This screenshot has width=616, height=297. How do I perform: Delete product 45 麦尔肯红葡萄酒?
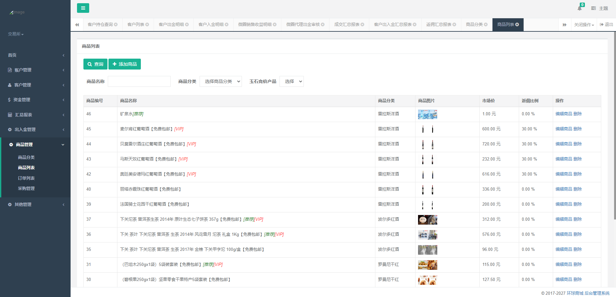click(577, 129)
